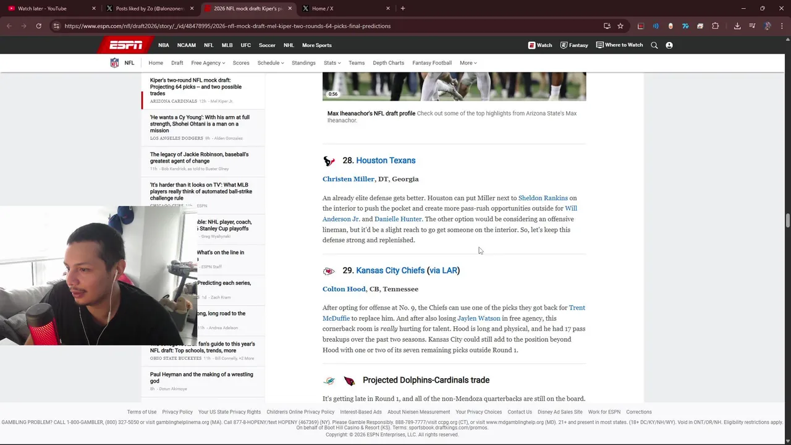Open the NHL menu item

pyautogui.click(x=289, y=45)
